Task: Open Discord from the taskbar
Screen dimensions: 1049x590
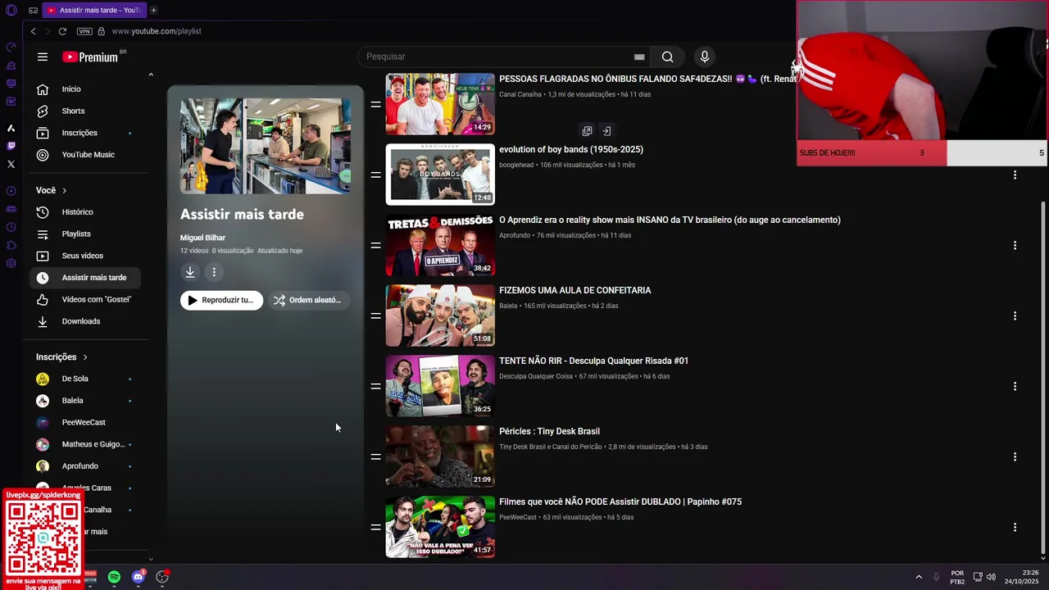Action: tap(138, 577)
